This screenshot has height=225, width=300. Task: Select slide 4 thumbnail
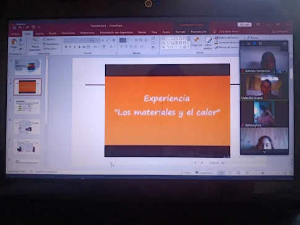[x=27, y=127]
